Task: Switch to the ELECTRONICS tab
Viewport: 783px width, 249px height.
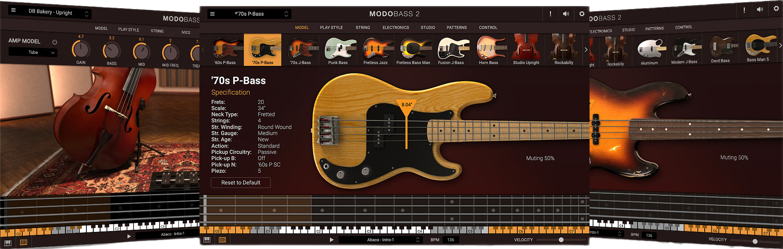Action: click(x=395, y=27)
